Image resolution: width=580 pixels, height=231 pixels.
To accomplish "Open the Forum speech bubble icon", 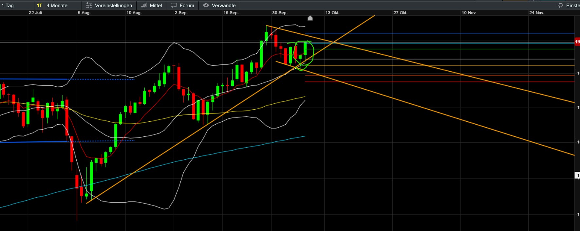I will [x=174, y=5].
